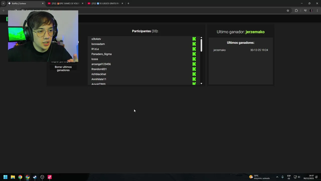Select participant richblackhat
Image resolution: width=321 pixels, height=181 pixels.
(99, 74)
